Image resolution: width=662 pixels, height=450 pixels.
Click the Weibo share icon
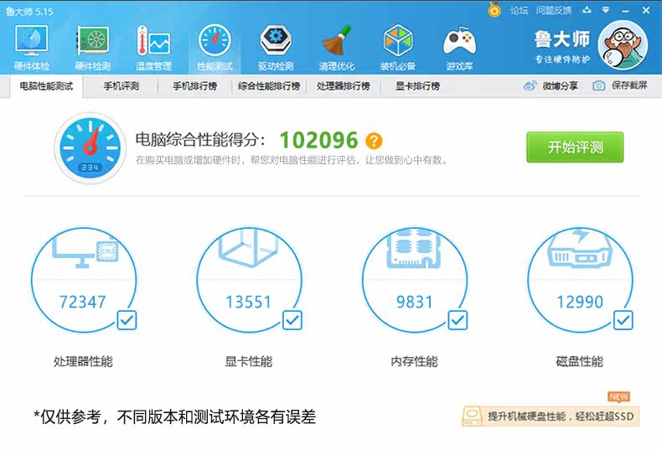[x=530, y=85]
